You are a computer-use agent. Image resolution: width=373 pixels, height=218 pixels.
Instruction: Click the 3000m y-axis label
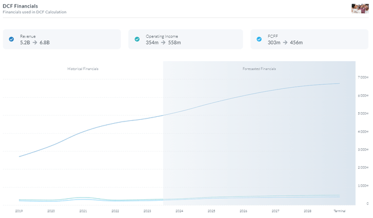point(363,149)
